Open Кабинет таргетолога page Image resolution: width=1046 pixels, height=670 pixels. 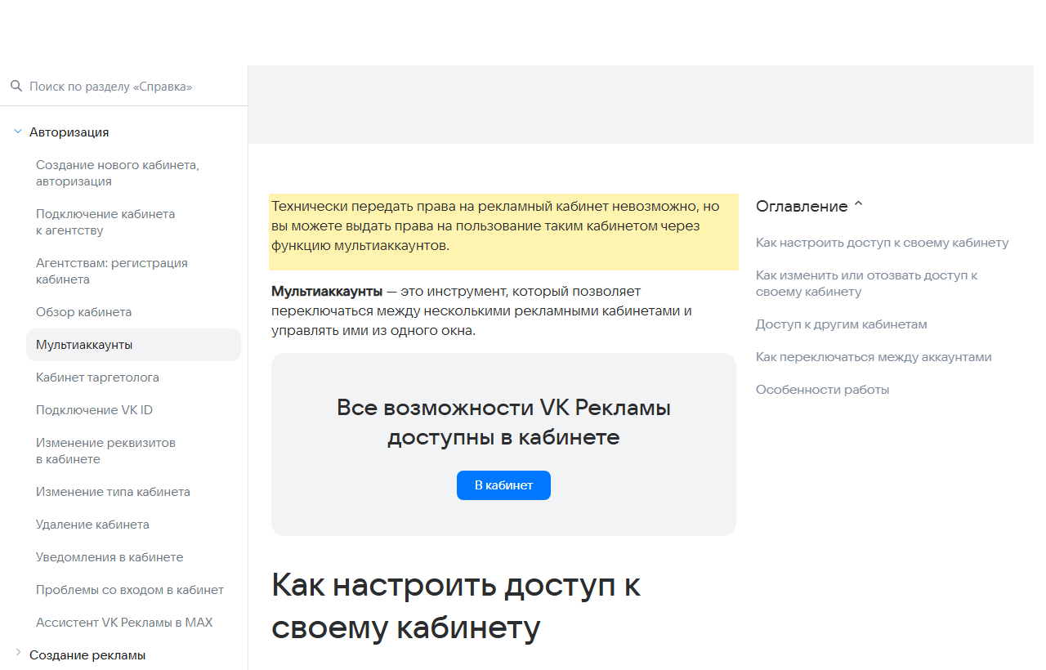[97, 377]
